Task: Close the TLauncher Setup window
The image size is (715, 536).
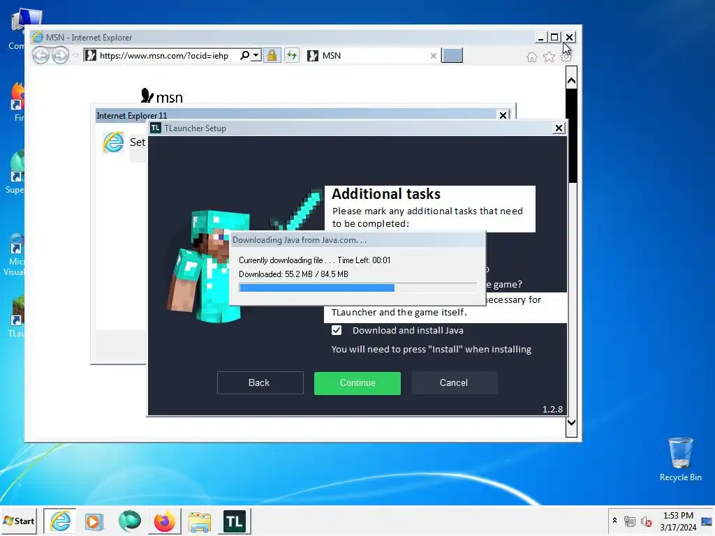Action: [559, 128]
